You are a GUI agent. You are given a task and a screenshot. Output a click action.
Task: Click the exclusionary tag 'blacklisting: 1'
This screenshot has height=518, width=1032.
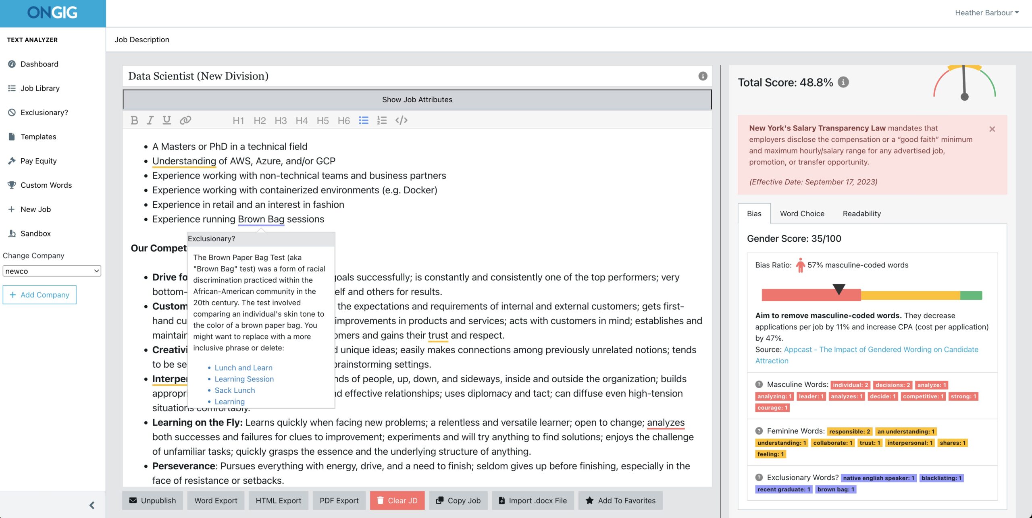[941, 478]
